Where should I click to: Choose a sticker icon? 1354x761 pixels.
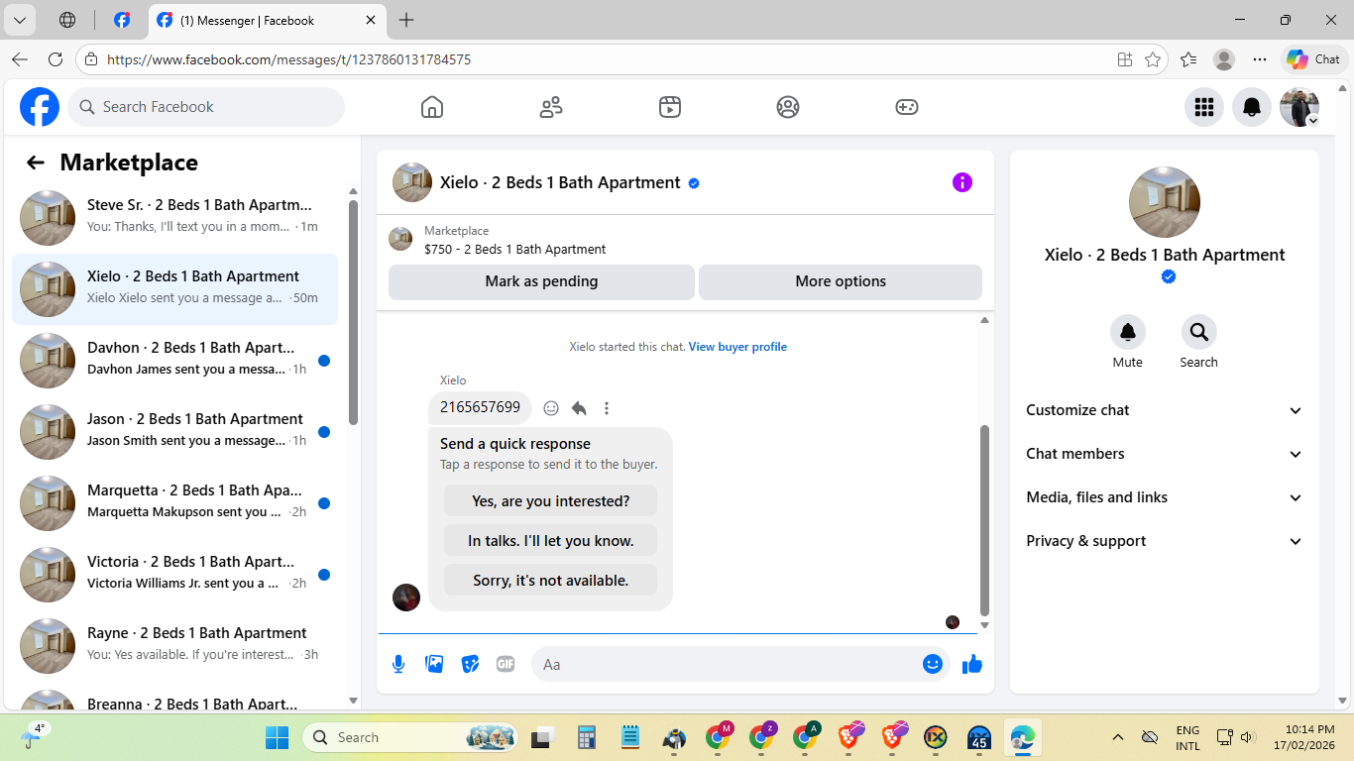pos(470,664)
